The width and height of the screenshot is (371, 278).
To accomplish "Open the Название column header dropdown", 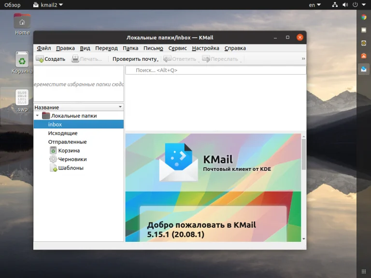I will pos(120,107).
